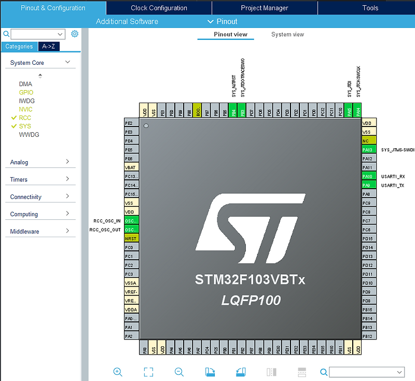The height and width of the screenshot is (381, 415).
Task: Open the pinout settings gear icon
Action: (75, 33)
